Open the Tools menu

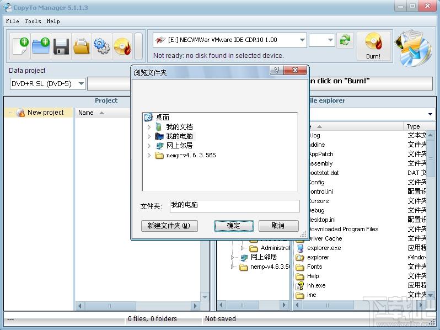coord(33,21)
